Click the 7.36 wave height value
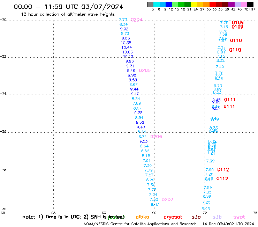Image resolution: width=258 pixels, height=227 pixels. (147, 166)
